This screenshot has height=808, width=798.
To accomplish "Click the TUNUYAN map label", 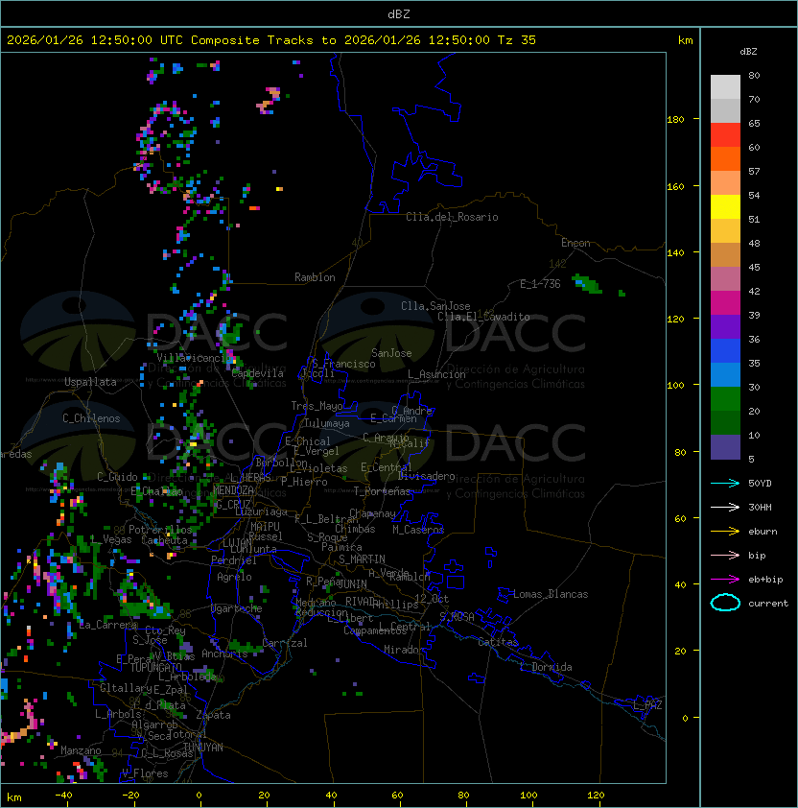I will point(203,748).
